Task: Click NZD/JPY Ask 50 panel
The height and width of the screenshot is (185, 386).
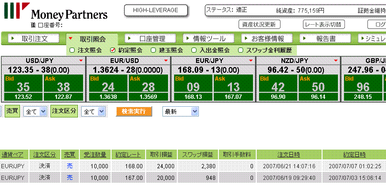Action: [x=318, y=83]
